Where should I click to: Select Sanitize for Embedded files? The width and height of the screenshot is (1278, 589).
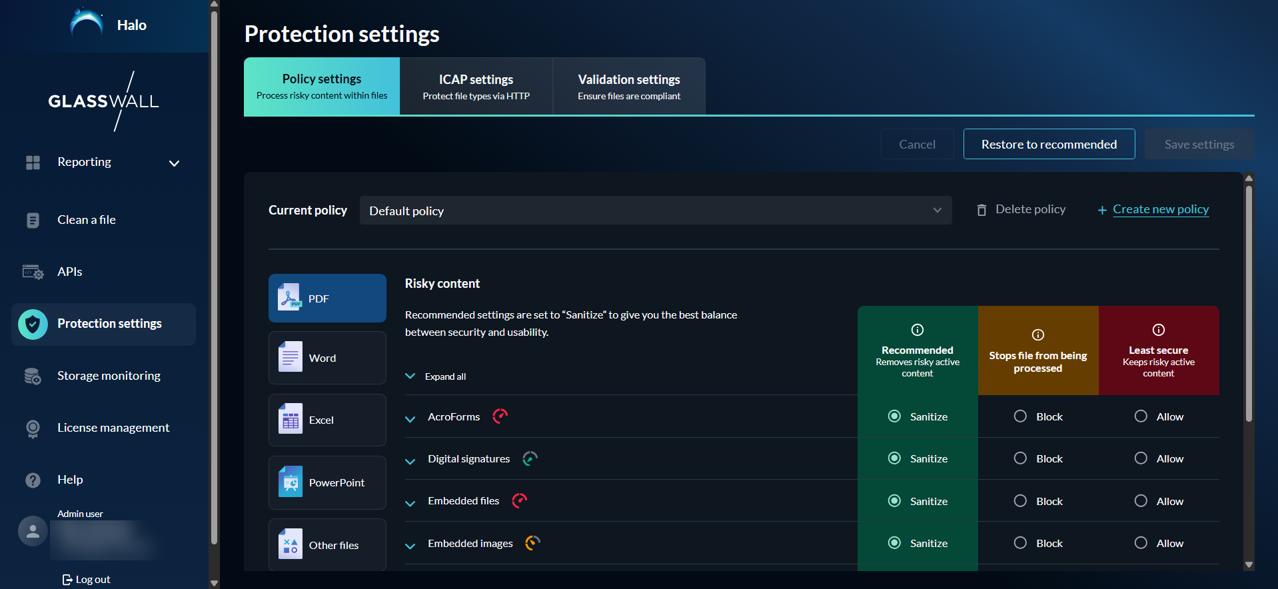pyautogui.click(x=894, y=501)
